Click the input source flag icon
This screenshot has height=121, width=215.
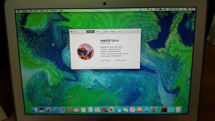tap(165, 9)
